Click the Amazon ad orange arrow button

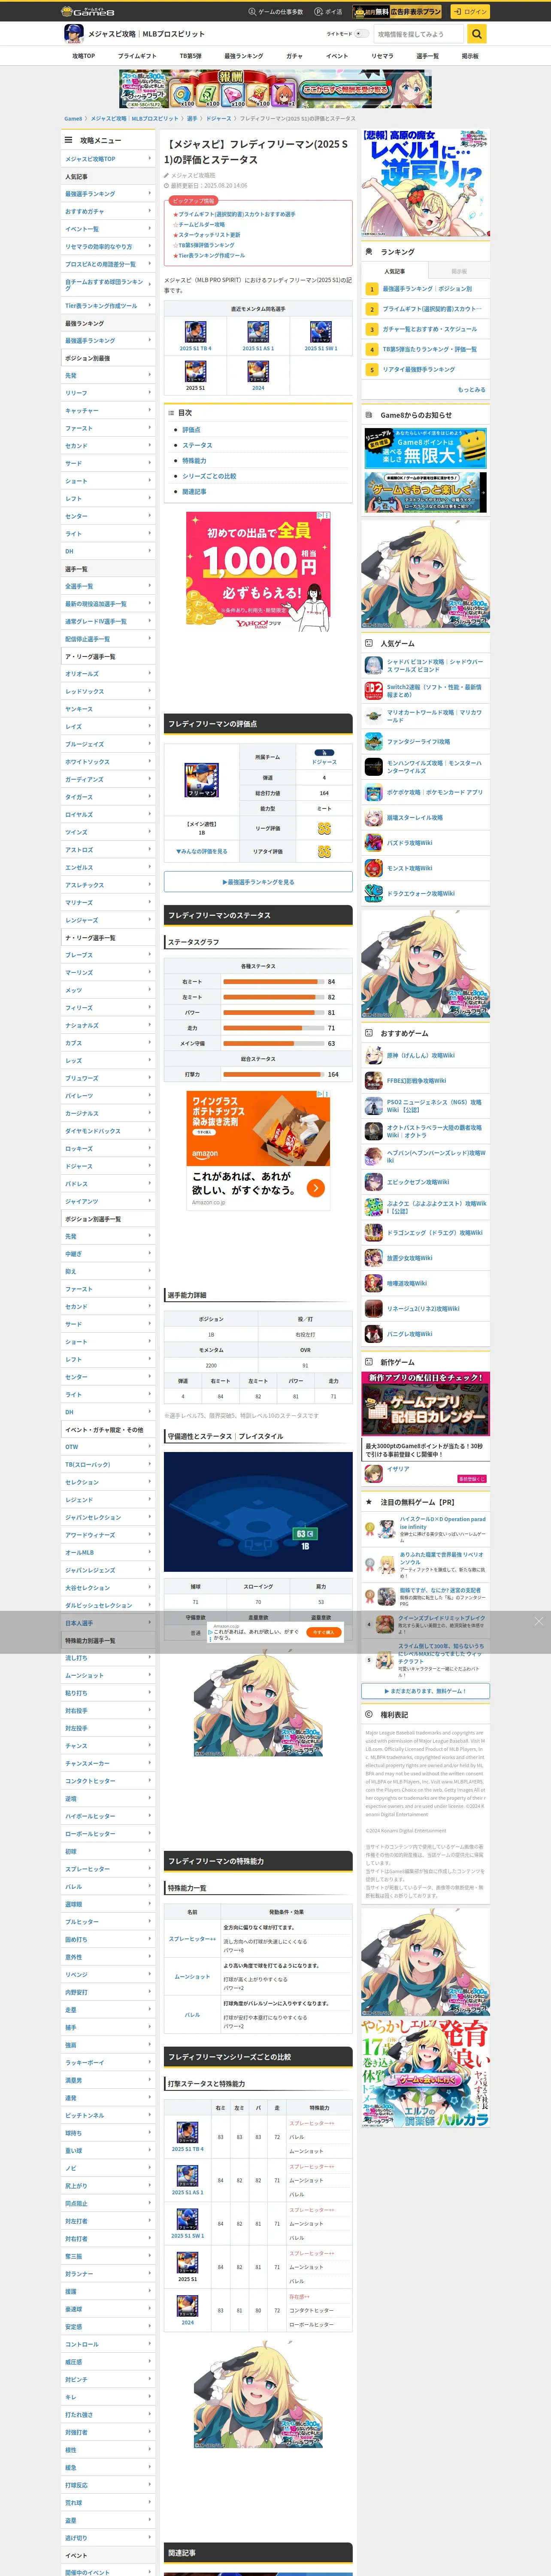pos(315,1188)
